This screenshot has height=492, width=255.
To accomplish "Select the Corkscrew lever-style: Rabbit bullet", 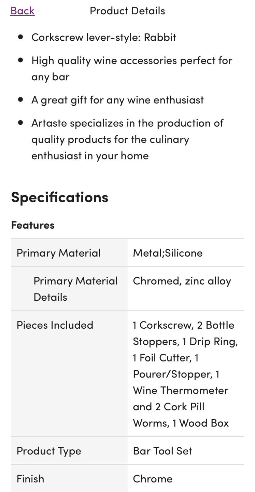I will [104, 37].
